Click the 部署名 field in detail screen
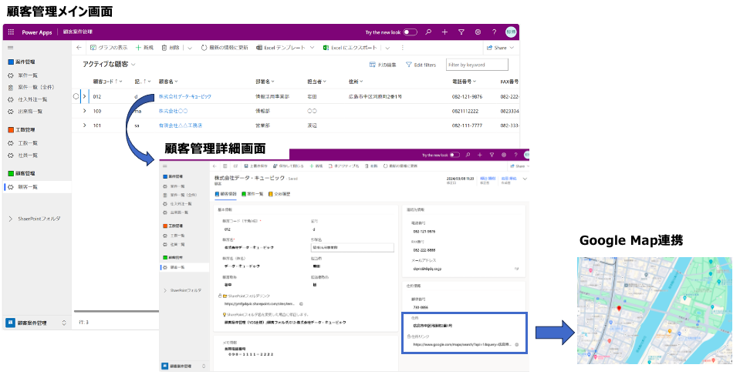 (x=352, y=248)
